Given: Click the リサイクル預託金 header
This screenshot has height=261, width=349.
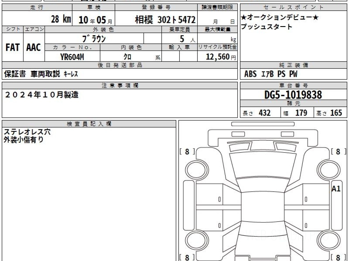Looking at the screenshot, I should coord(218,47).
